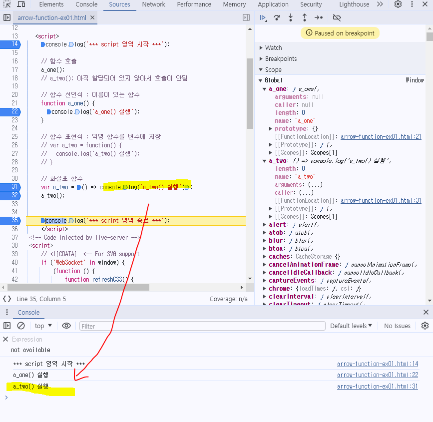Screen dimensions: 433x422
Task: Toggle the device toolbar icon
Action: coord(21,4)
